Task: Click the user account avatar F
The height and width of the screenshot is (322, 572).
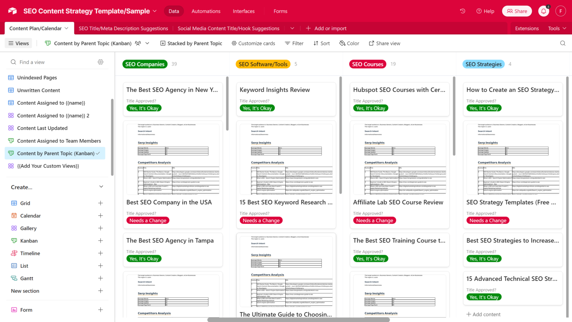Action: click(561, 11)
